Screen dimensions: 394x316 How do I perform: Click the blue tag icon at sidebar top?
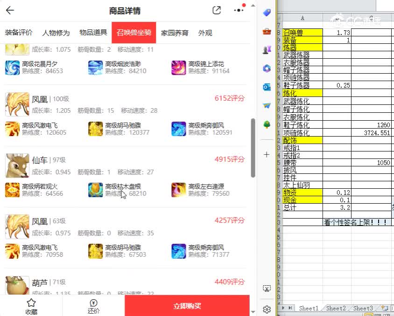[267, 13]
